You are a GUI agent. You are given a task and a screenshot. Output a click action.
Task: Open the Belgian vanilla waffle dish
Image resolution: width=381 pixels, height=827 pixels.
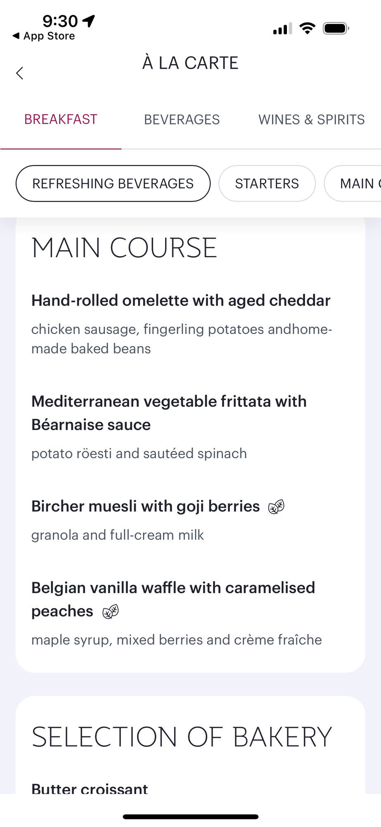[x=173, y=600]
